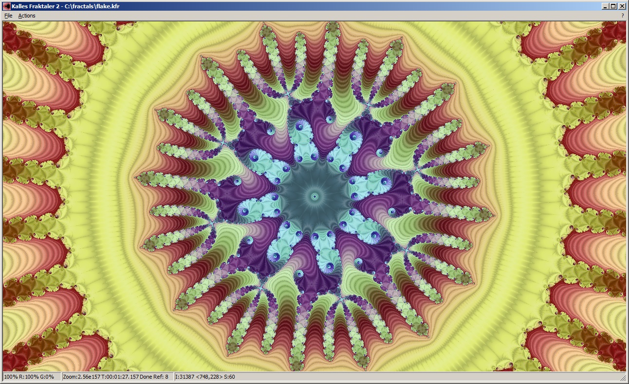The height and width of the screenshot is (384, 629).
Task: Open the File menu
Action: (8, 16)
